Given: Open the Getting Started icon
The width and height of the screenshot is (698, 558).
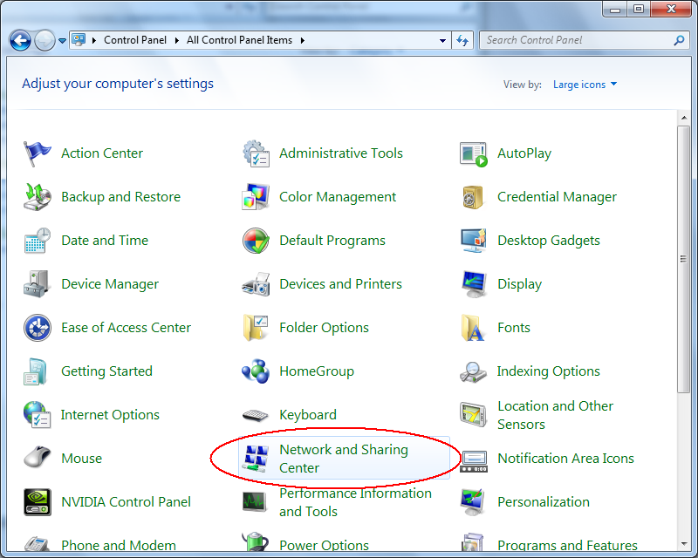Looking at the screenshot, I should click(35, 371).
